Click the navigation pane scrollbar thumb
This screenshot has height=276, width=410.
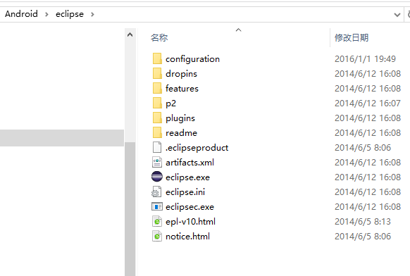(130, 209)
